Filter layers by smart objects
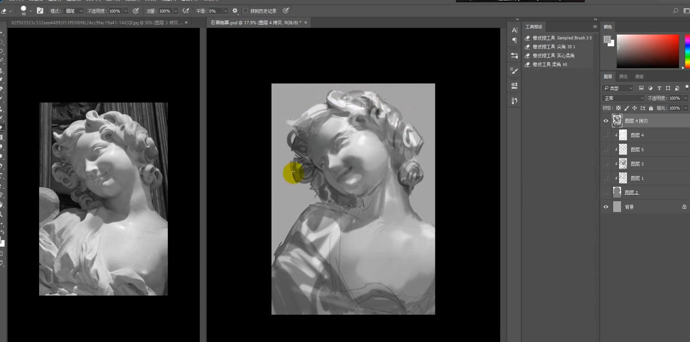 (x=677, y=88)
